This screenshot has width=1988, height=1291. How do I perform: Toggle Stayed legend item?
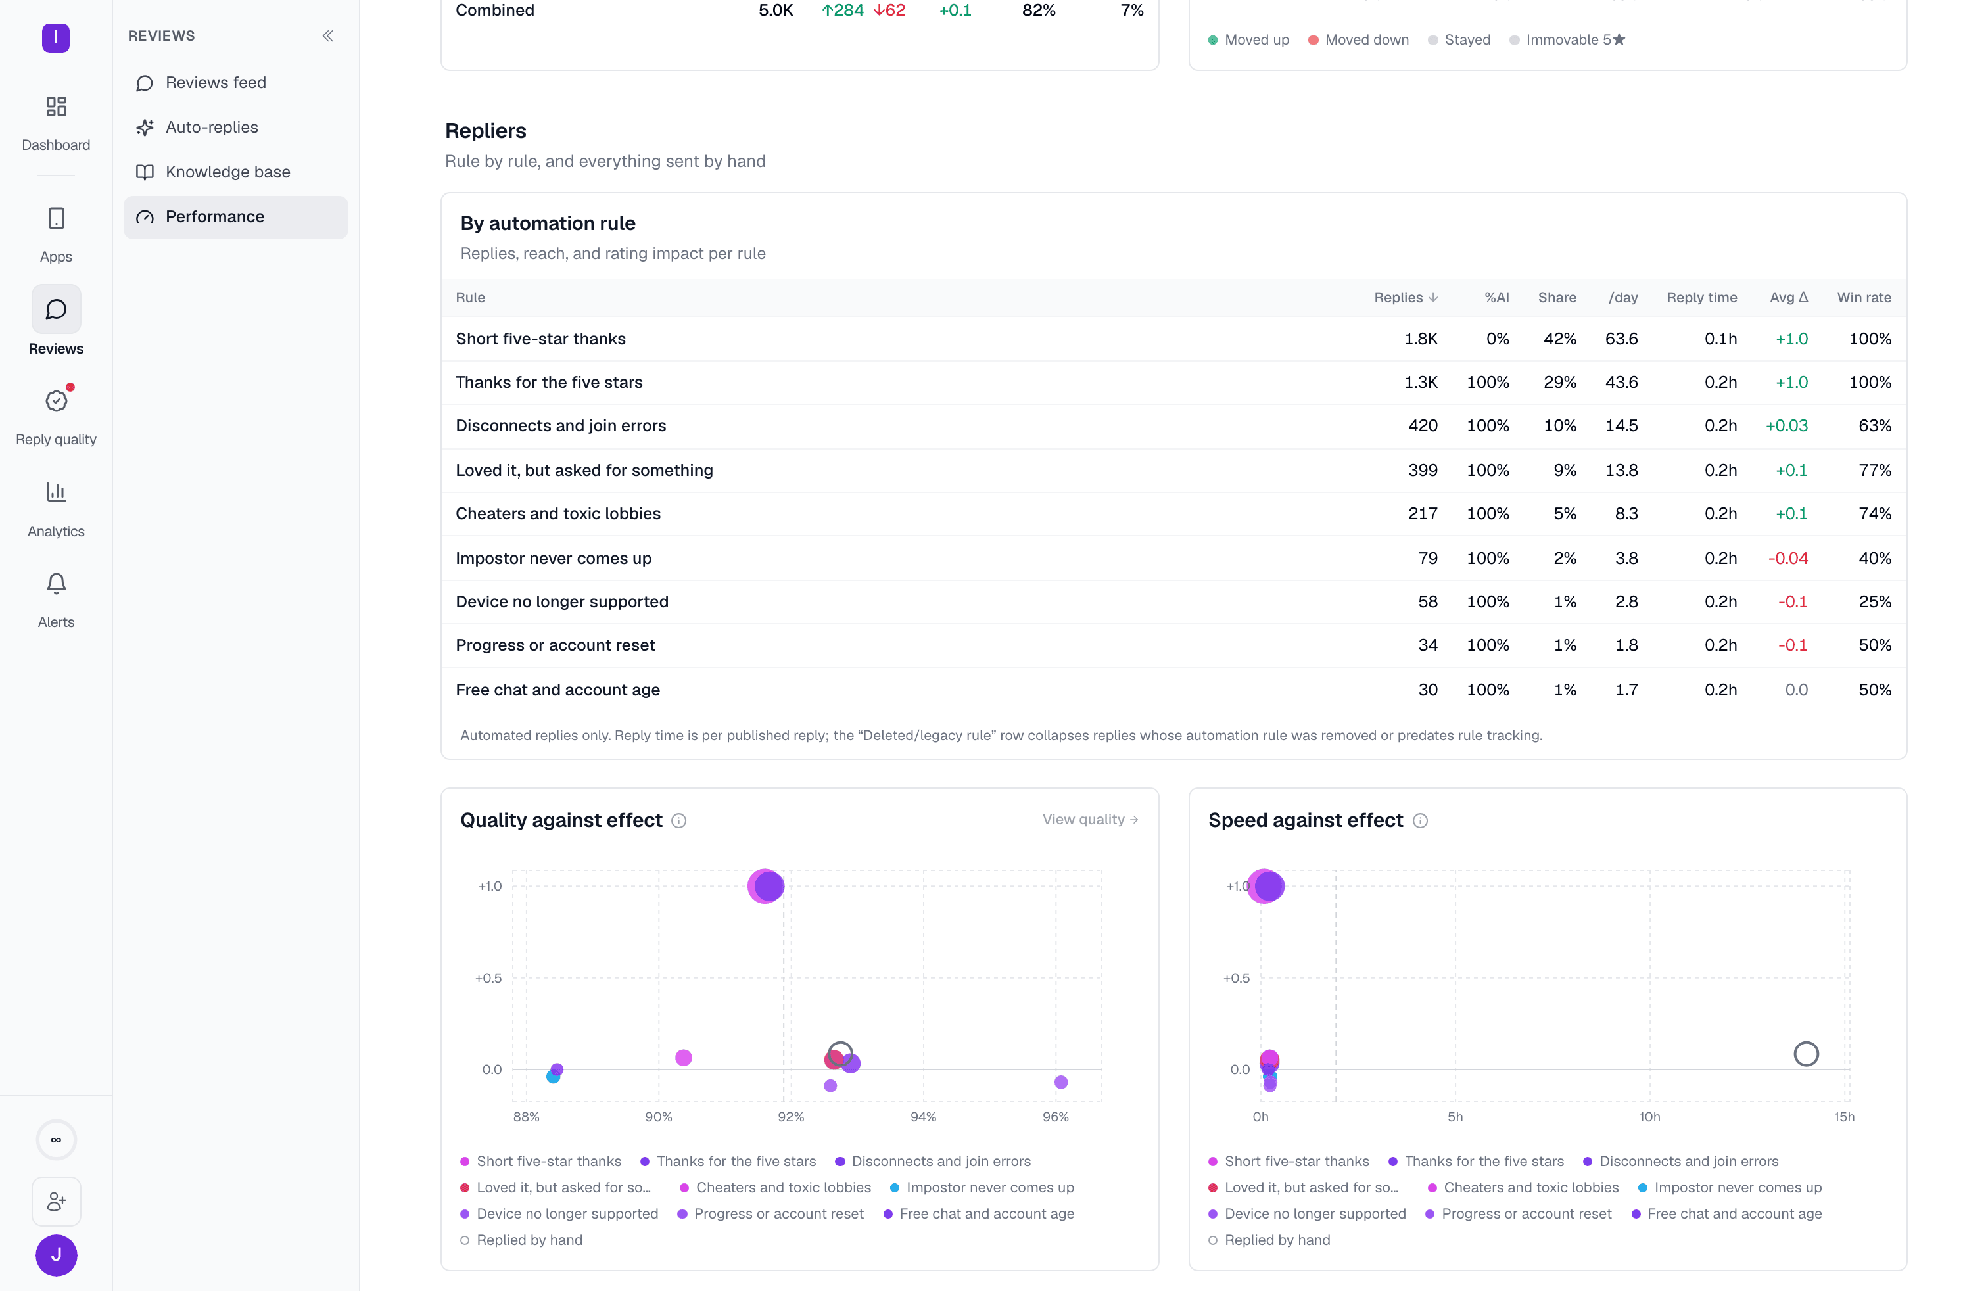tap(1459, 40)
